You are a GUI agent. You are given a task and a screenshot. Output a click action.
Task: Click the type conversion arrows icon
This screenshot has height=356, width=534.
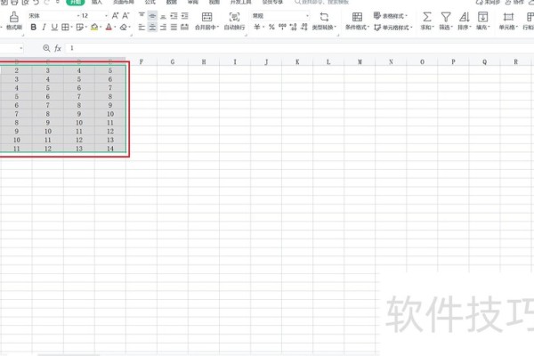(324, 17)
